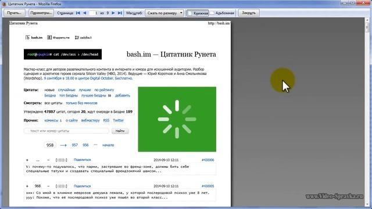Click the лучшее Бездны link

[x=94, y=95]
